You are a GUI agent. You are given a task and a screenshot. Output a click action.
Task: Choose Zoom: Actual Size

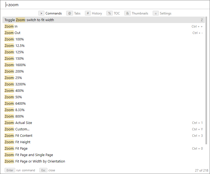pos(104,123)
